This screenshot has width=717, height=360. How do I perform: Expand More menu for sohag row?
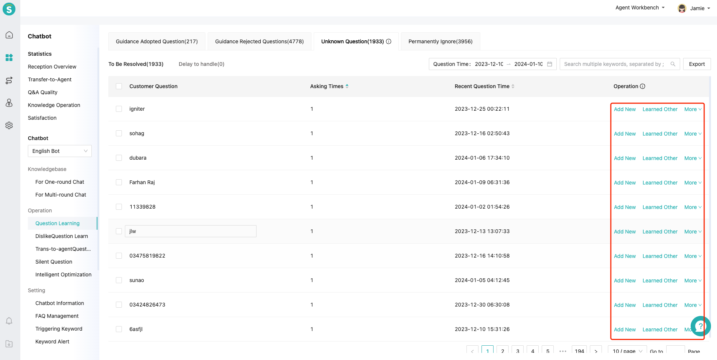[x=693, y=134]
